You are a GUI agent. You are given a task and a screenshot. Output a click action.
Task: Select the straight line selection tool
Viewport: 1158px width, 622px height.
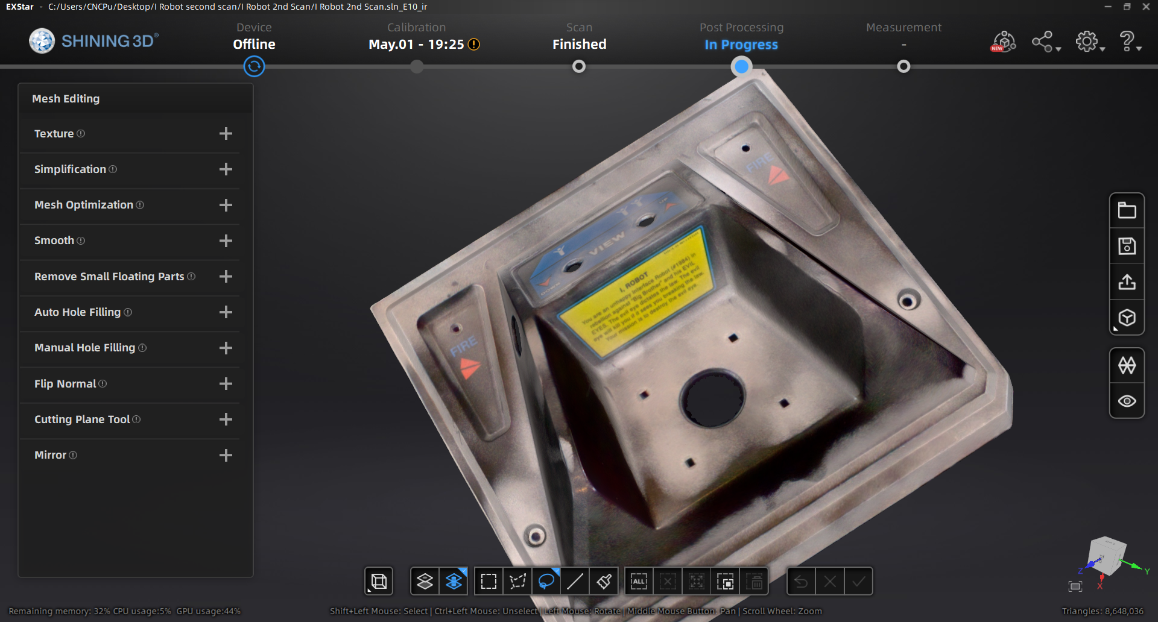tap(575, 580)
